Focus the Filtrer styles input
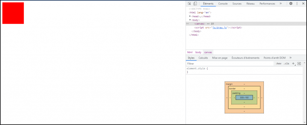The width and height of the screenshot is (307, 125). [230, 64]
